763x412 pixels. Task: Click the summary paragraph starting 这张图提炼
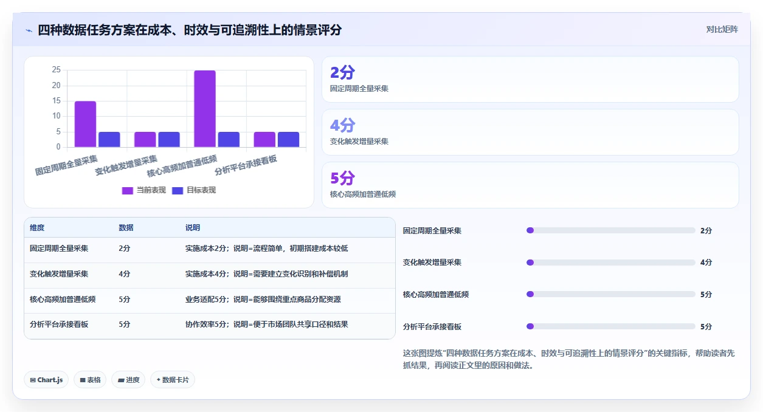click(568, 359)
